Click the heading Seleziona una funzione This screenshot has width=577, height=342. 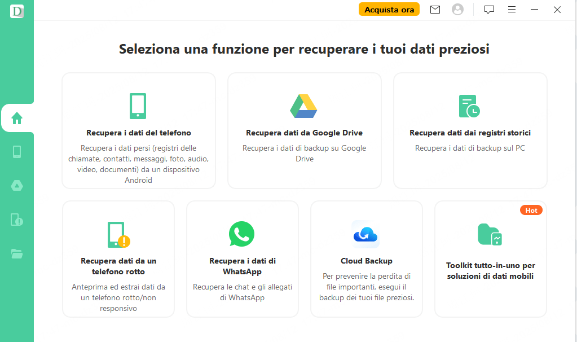tap(304, 49)
